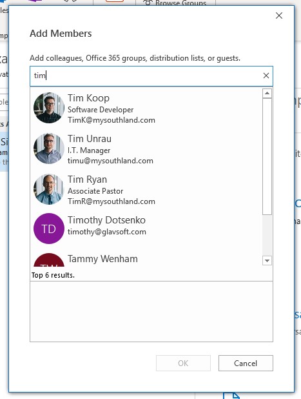Select Tammy Wenham from results
Screen dimensions: 301x399
coord(146,259)
